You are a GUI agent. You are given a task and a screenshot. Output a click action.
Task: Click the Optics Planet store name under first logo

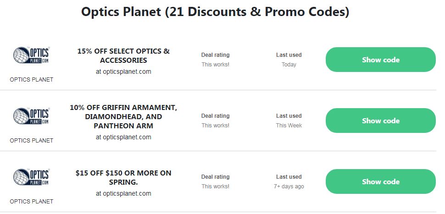coord(31,80)
